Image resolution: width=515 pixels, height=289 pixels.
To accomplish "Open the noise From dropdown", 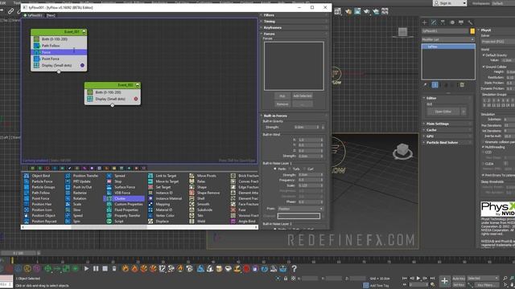I will (x=300, y=209).
